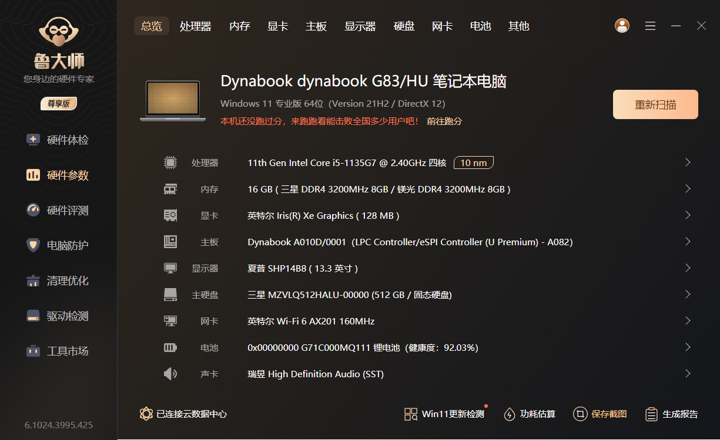Click the 重新扫描 button

point(655,104)
